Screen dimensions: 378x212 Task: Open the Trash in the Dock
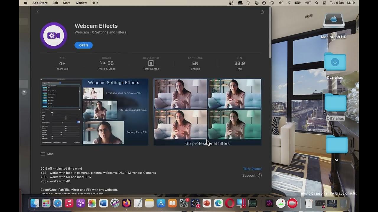(x=343, y=203)
